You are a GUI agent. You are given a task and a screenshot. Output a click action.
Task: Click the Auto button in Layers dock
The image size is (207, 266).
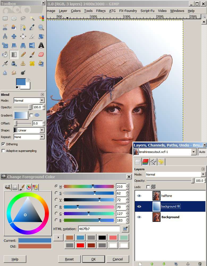click(x=202, y=152)
